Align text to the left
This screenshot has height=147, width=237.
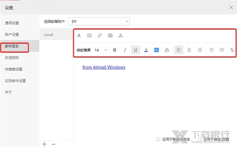click(x=179, y=50)
